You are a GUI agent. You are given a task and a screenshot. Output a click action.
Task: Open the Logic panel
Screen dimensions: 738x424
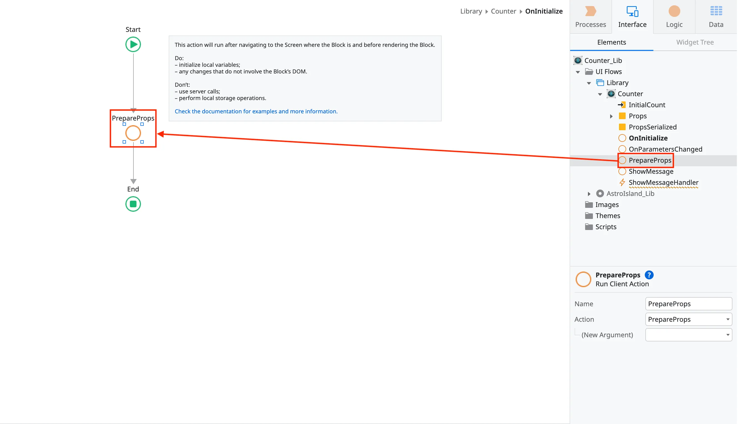click(674, 16)
